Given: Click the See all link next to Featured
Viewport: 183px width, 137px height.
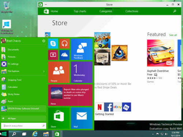Looking at the screenshot, I should pyautogui.click(x=173, y=35).
